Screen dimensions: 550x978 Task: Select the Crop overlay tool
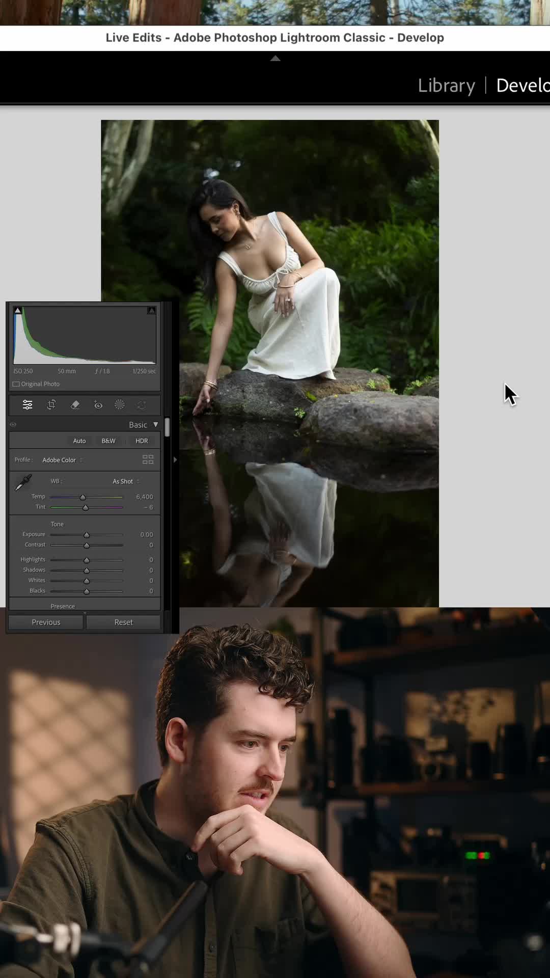tap(51, 405)
